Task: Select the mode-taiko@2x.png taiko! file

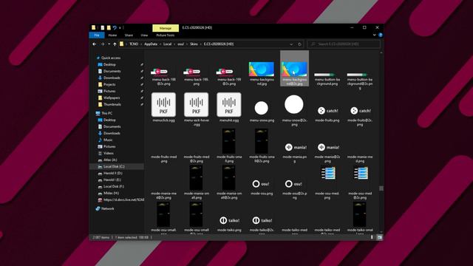Action: click(x=262, y=220)
